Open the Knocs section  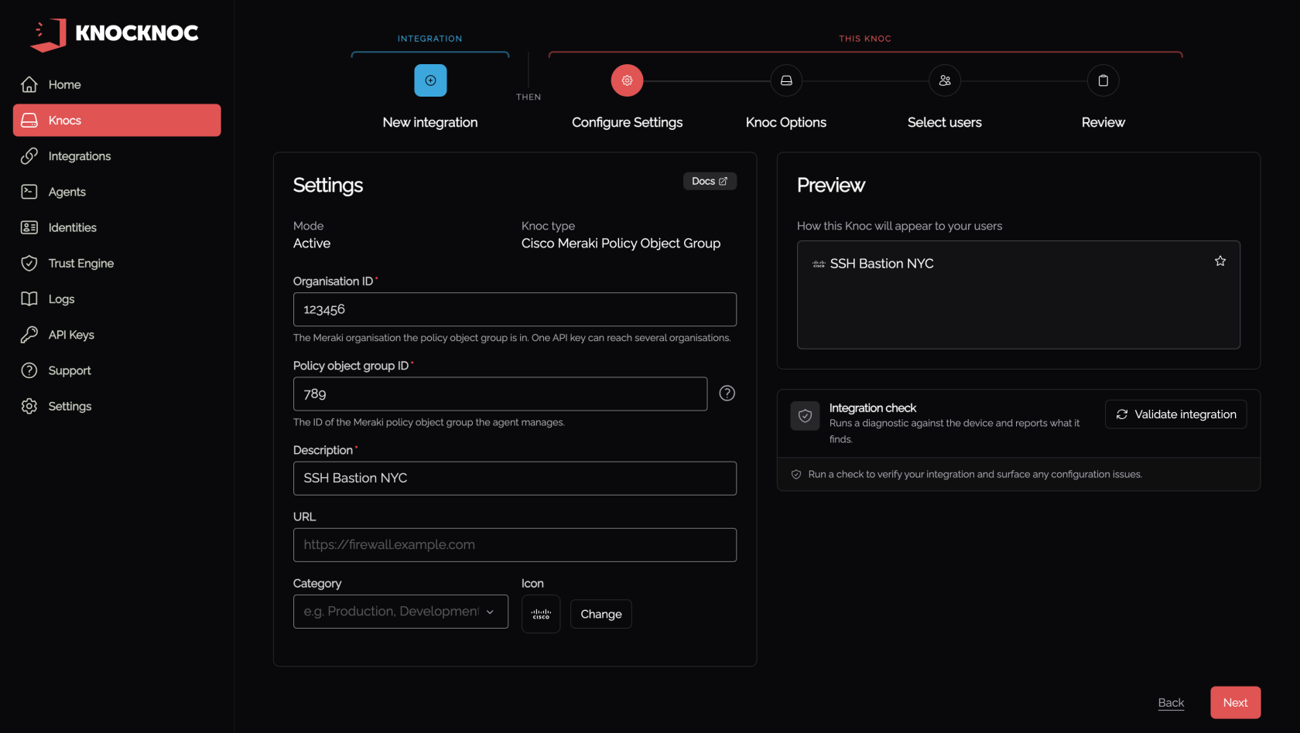point(117,120)
